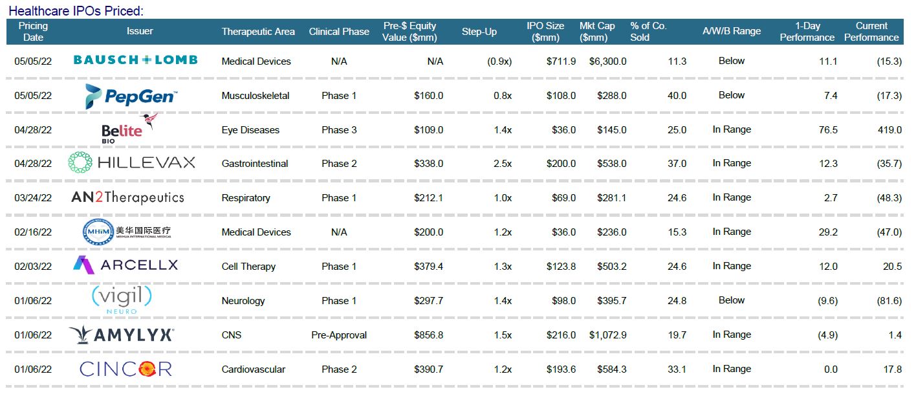Select the Vigil Neuro logo
Screen dimensions: 916x396
tap(121, 300)
